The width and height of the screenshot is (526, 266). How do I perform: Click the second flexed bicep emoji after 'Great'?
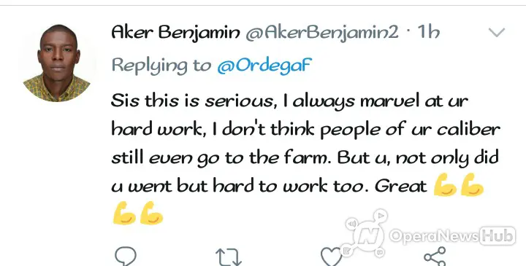click(472, 184)
